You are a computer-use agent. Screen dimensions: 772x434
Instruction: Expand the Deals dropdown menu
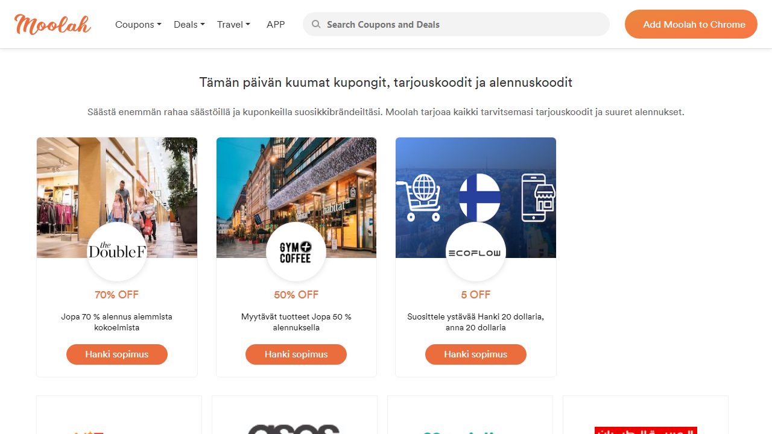pos(189,24)
